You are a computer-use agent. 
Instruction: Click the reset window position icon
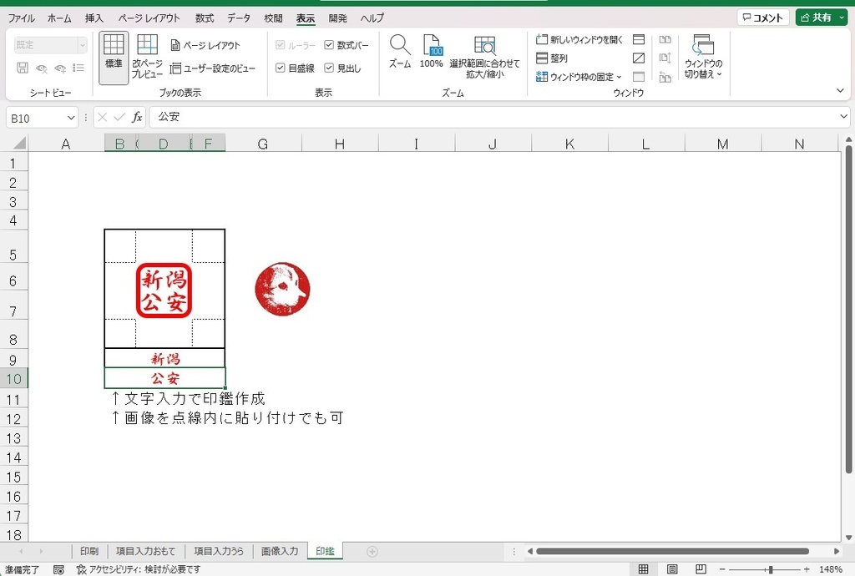(x=665, y=77)
